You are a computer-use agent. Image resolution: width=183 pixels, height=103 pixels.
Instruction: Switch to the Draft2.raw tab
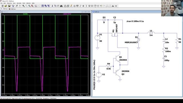[12, 9]
